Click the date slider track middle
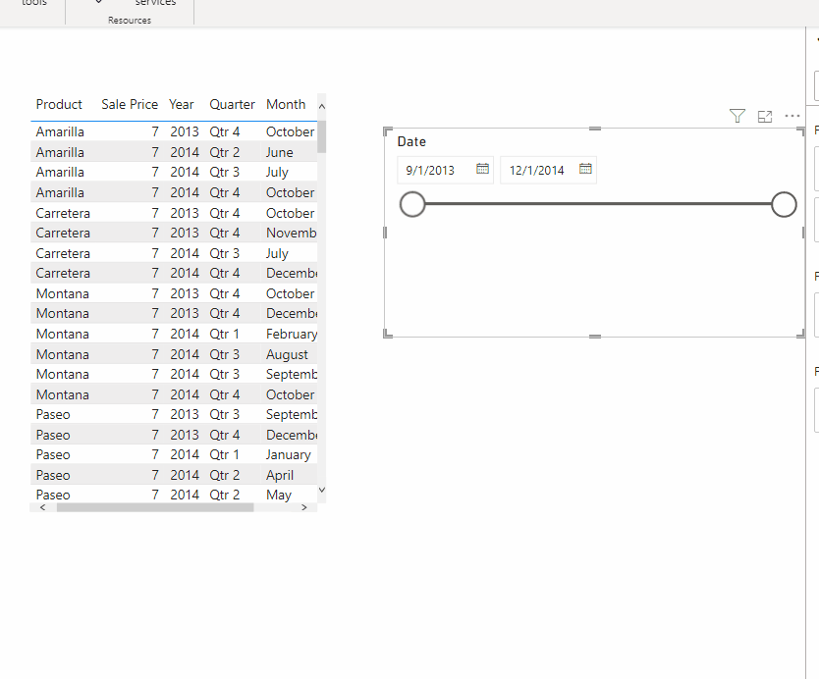The width and height of the screenshot is (819, 679). tap(598, 204)
